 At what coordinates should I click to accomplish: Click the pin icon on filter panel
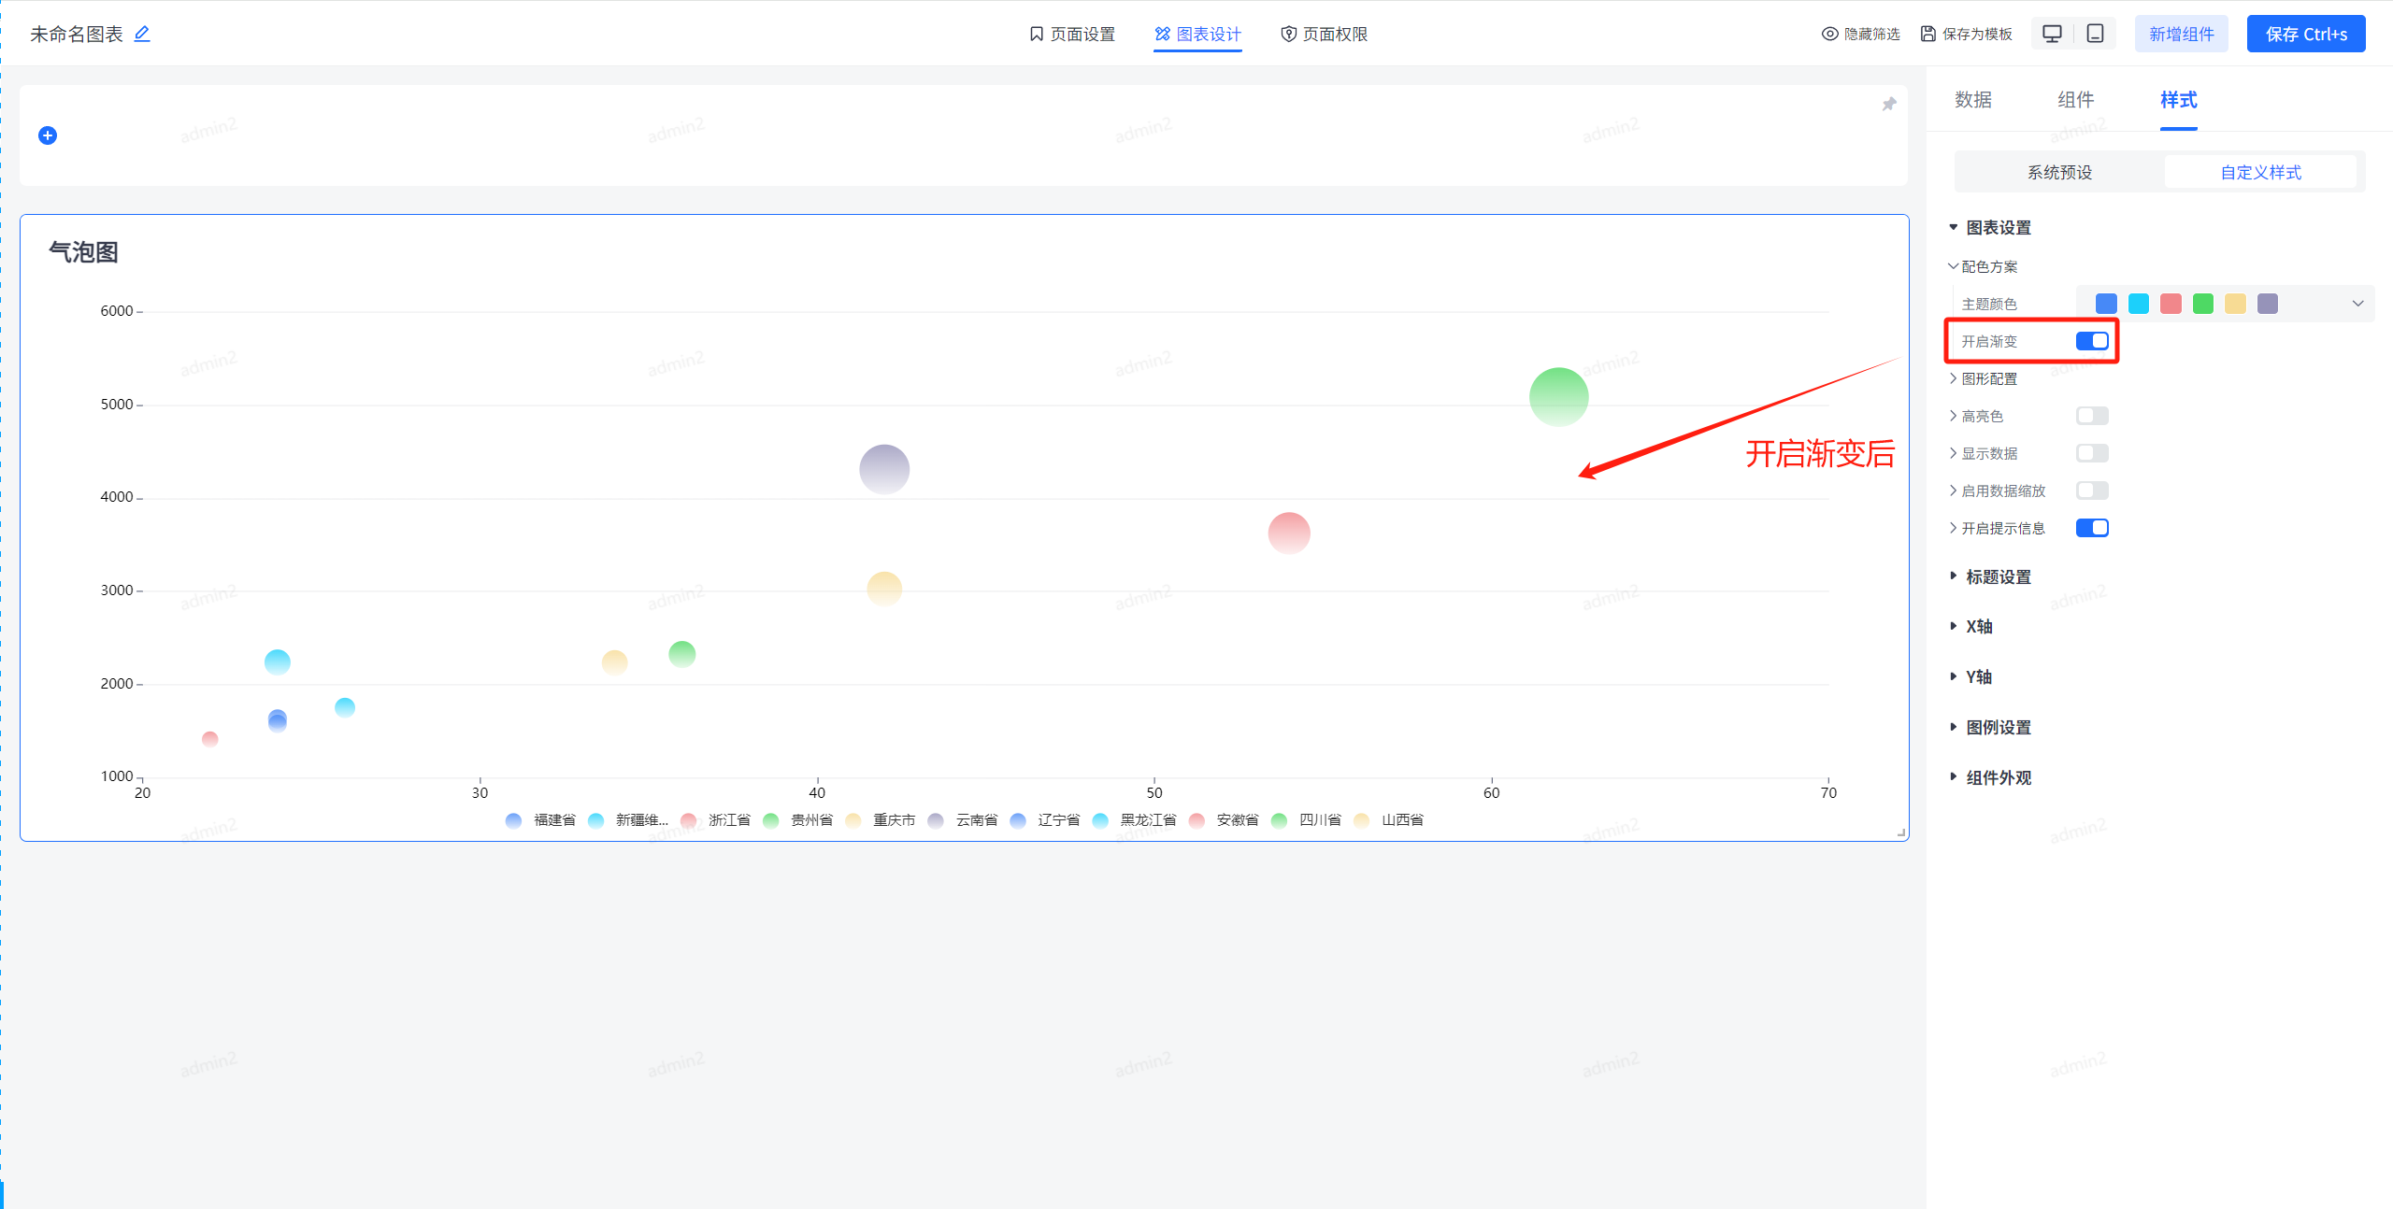[1889, 104]
